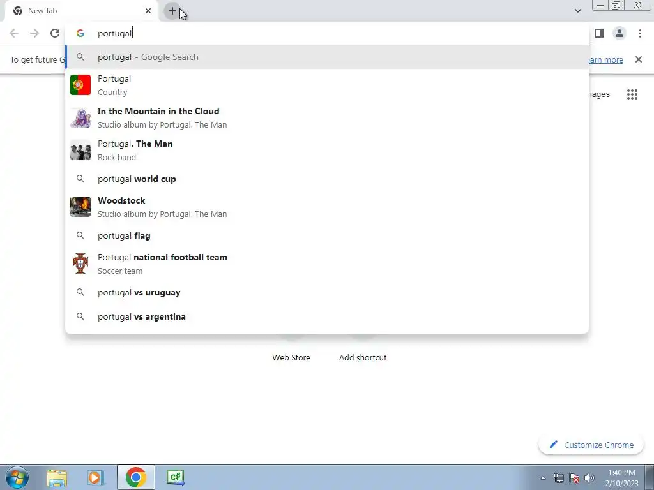
Task: Choose 'portugal vs uruguay' suggestion
Action: click(x=327, y=292)
